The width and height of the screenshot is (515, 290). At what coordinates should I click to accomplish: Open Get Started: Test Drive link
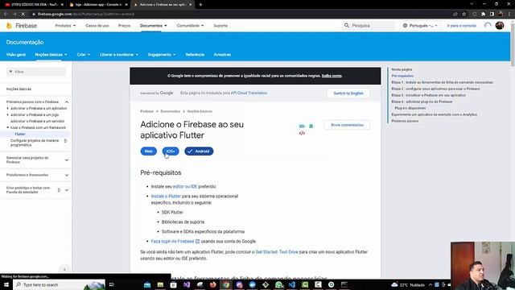277,252
